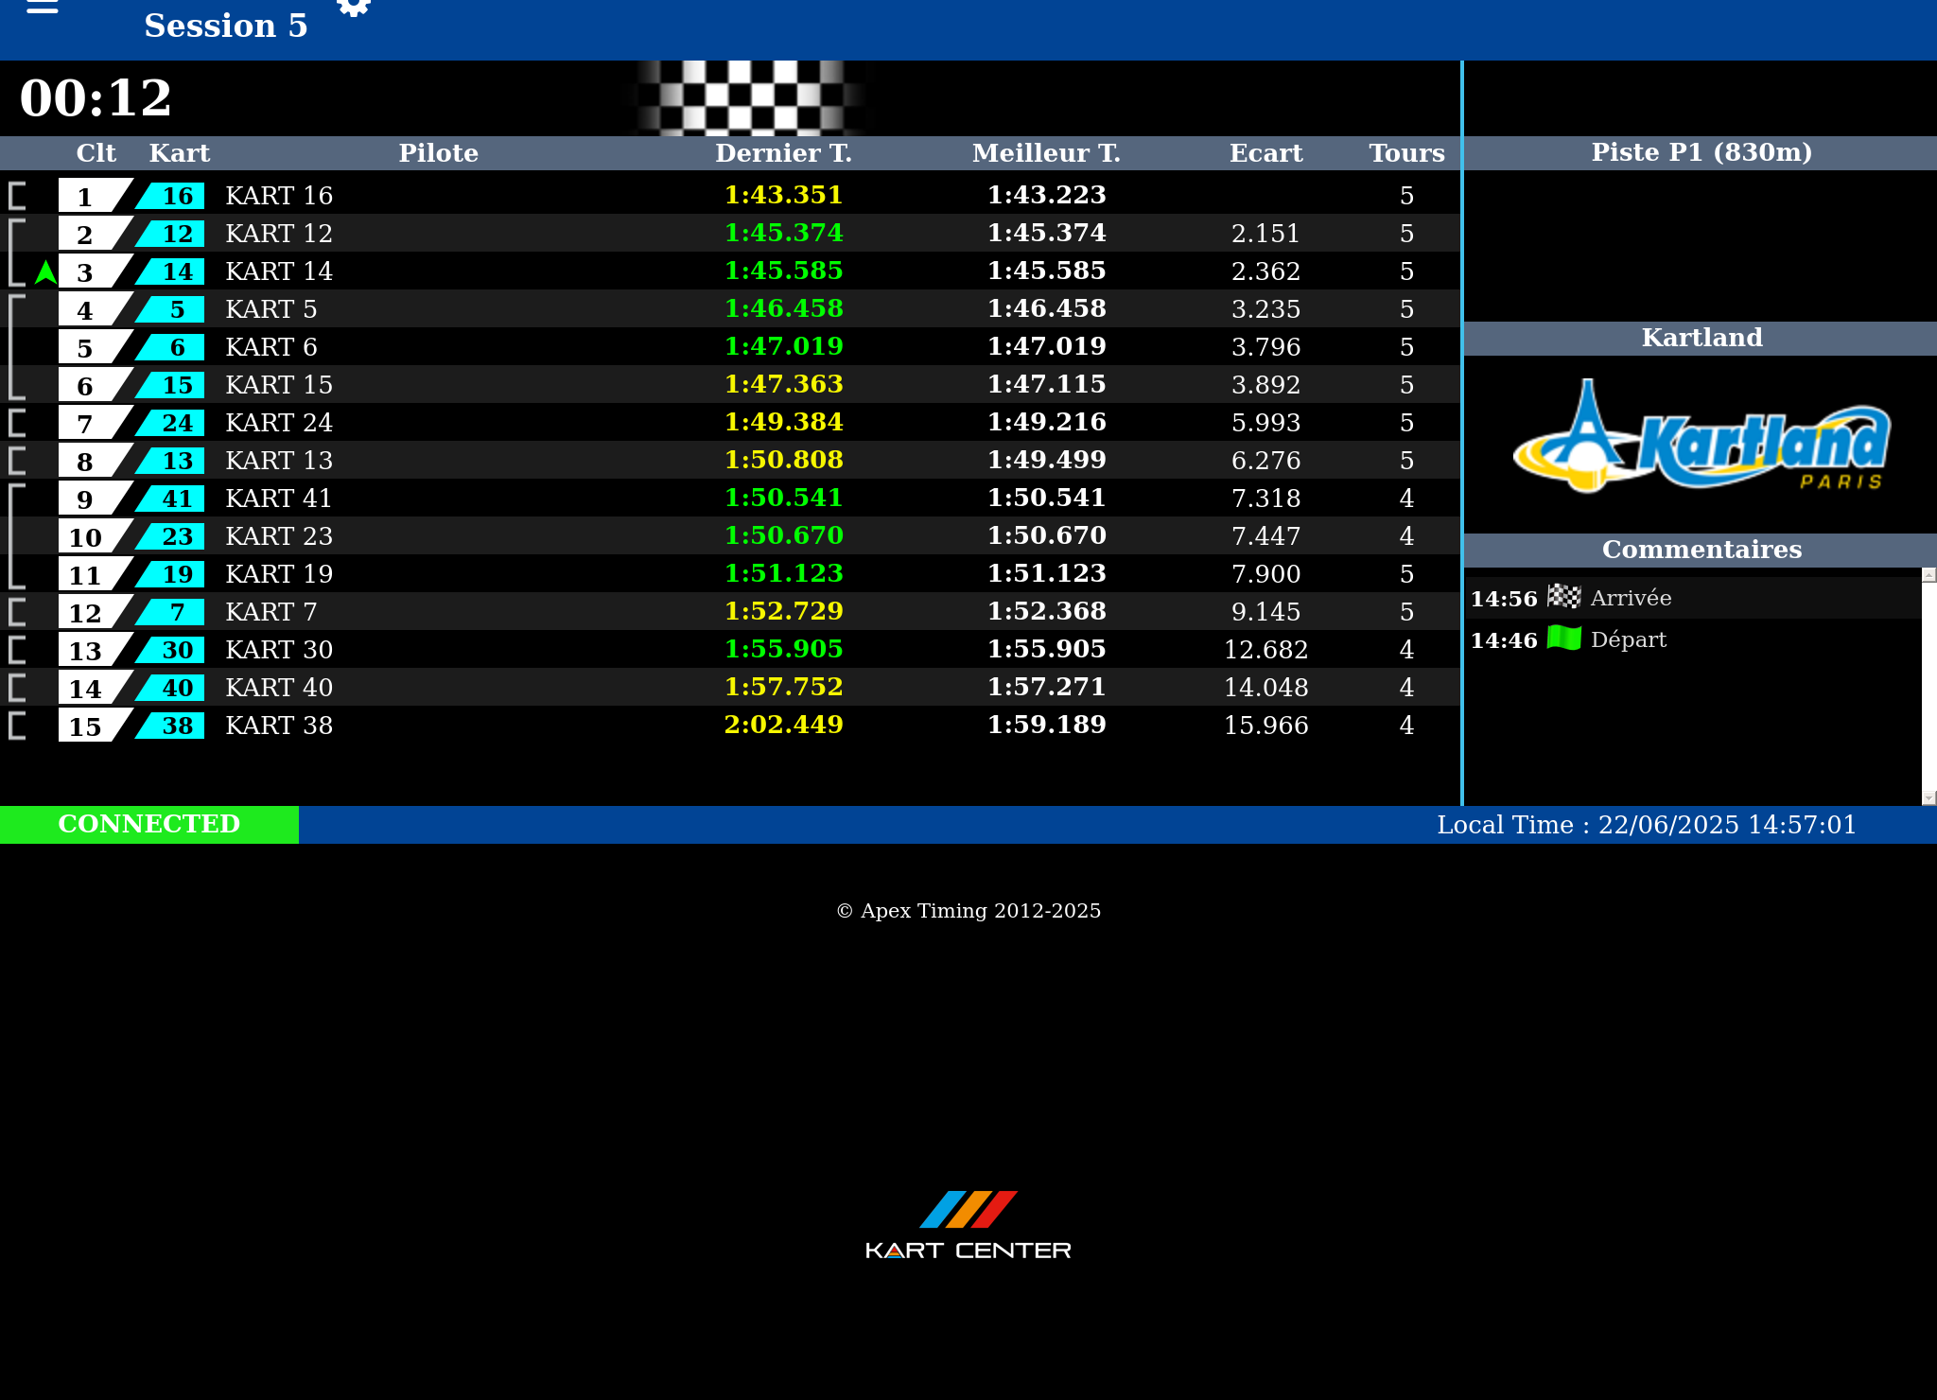The width and height of the screenshot is (1937, 1400).
Task: Click the green Départ flag icon
Action: pos(1563,639)
